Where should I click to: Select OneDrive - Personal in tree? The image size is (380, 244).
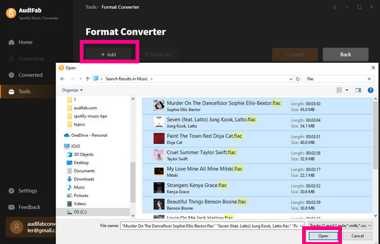(x=85, y=136)
